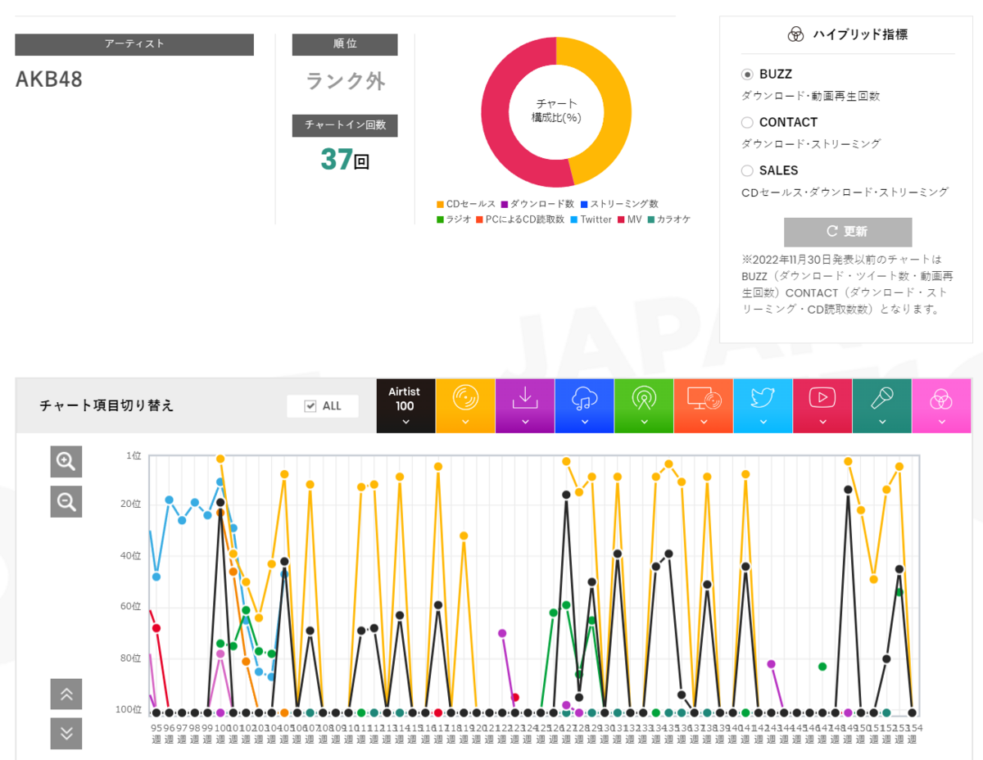Click the CDセールス legend entry
Image resolution: width=983 pixels, height=760 pixels.
pos(466,204)
